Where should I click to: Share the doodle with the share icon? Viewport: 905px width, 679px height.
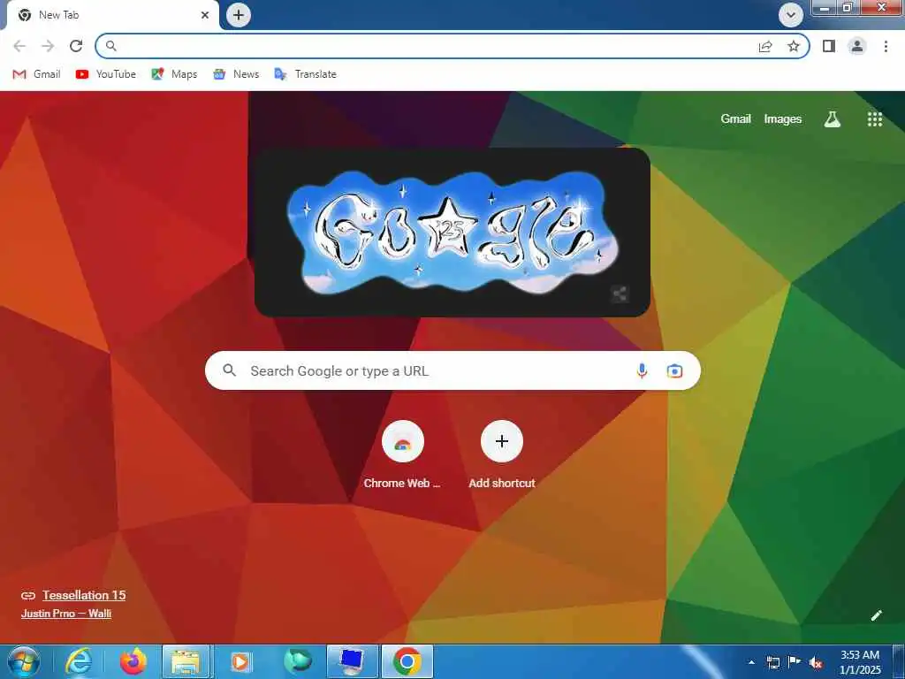coord(620,294)
